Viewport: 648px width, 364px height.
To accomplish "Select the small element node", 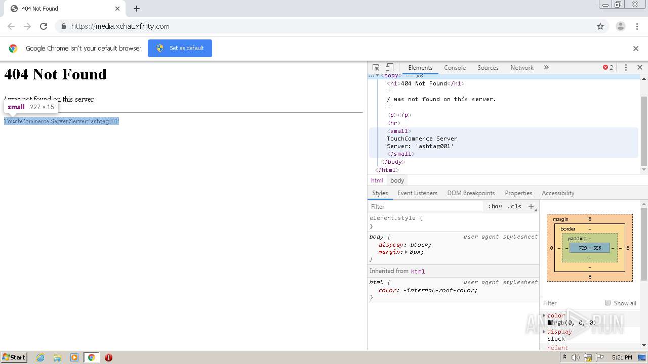I will point(399,131).
